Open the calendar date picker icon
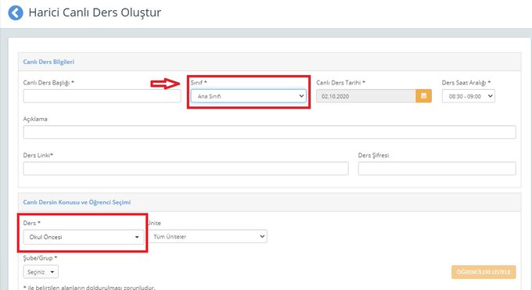Viewport: 532px width, 290px height. pos(424,96)
